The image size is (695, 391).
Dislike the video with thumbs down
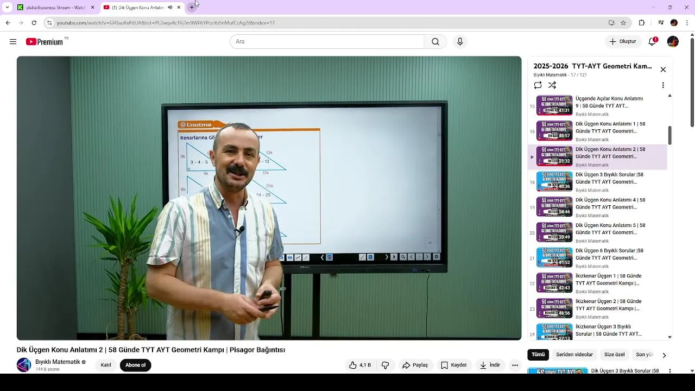click(386, 365)
